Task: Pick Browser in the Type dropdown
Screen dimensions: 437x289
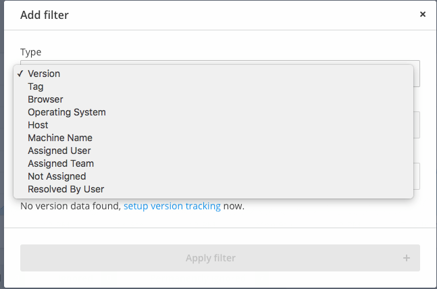Action: click(x=45, y=99)
